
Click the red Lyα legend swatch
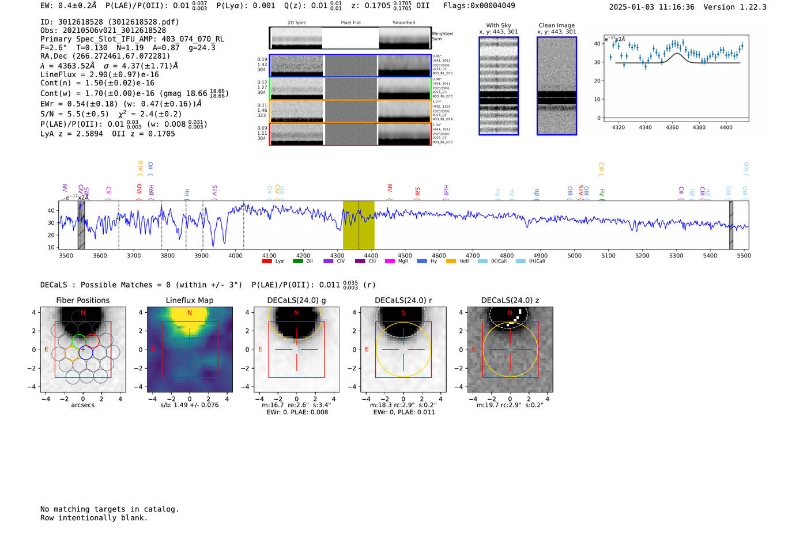pyautogui.click(x=266, y=261)
